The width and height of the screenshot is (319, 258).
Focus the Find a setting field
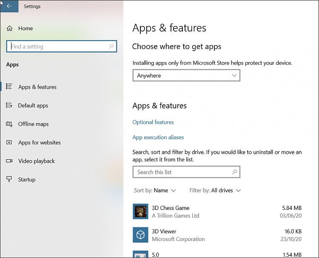57,46
